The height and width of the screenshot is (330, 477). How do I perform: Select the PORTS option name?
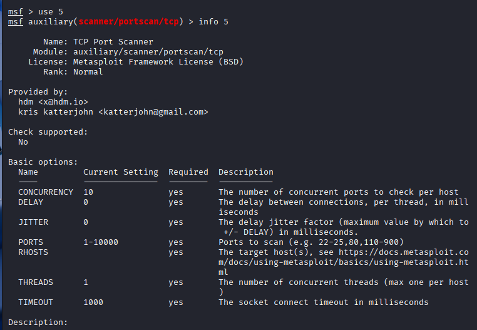coord(30,242)
